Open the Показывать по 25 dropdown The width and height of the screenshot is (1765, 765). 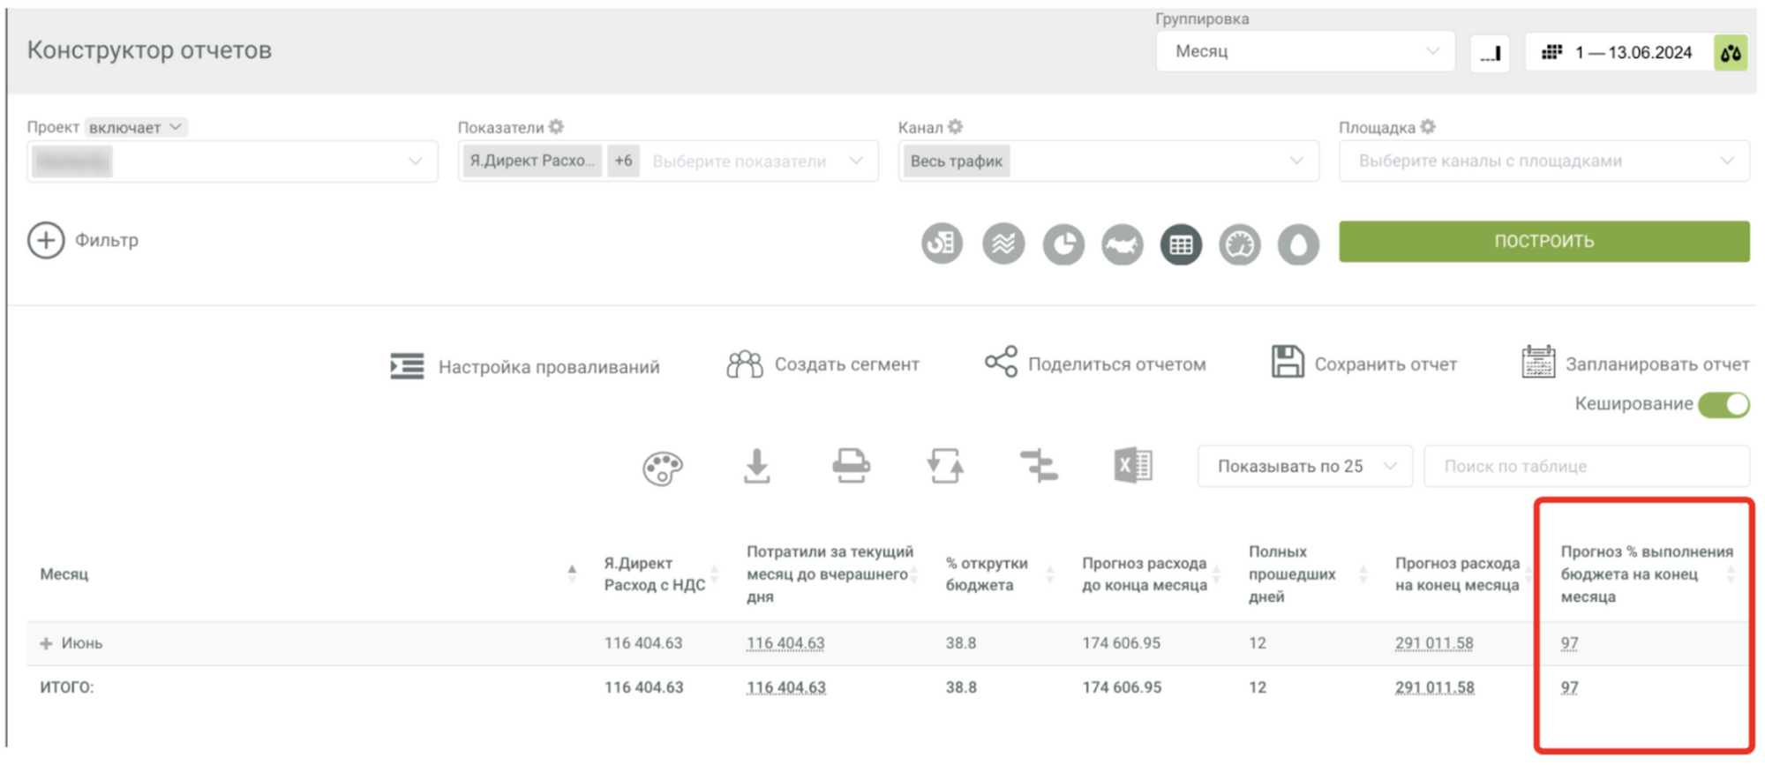tap(1303, 467)
